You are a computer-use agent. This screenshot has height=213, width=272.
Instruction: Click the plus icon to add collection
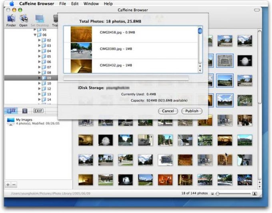coord(8,185)
